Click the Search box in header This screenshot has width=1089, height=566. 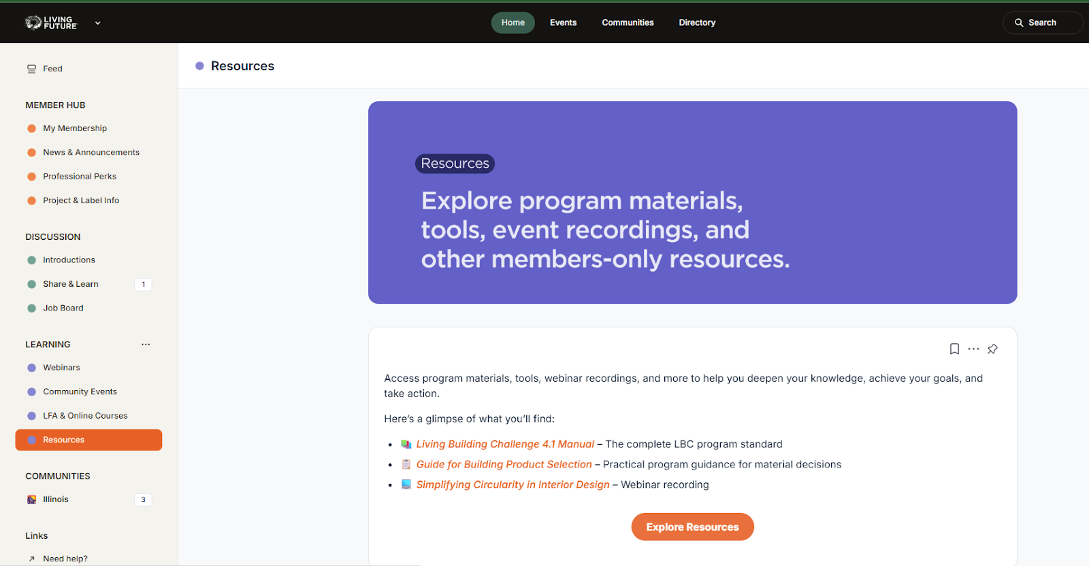click(1042, 22)
